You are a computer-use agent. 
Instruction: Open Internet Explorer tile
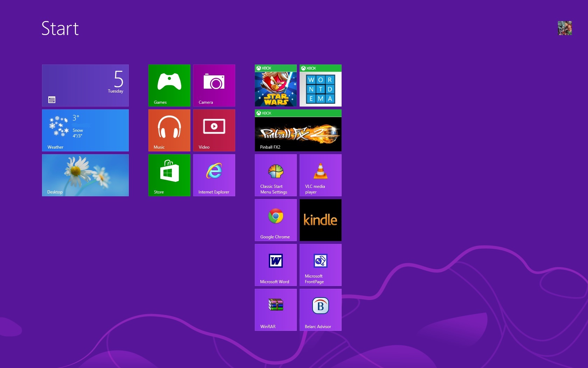[x=214, y=175]
